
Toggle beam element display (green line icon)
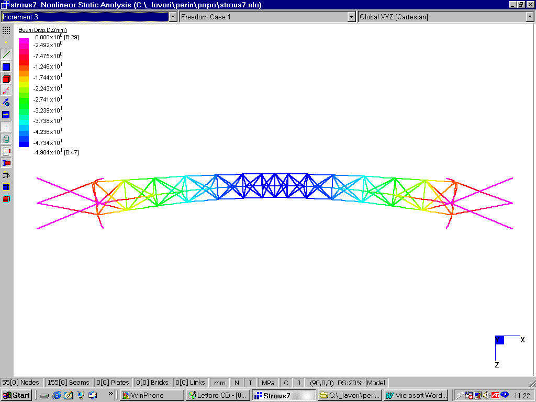[x=6, y=54]
